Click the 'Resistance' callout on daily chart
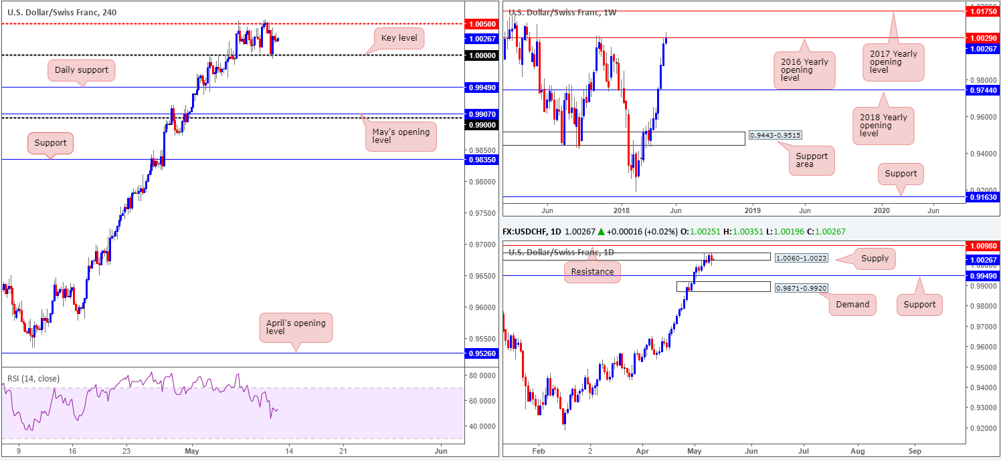The image size is (1001, 461). (x=592, y=272)
